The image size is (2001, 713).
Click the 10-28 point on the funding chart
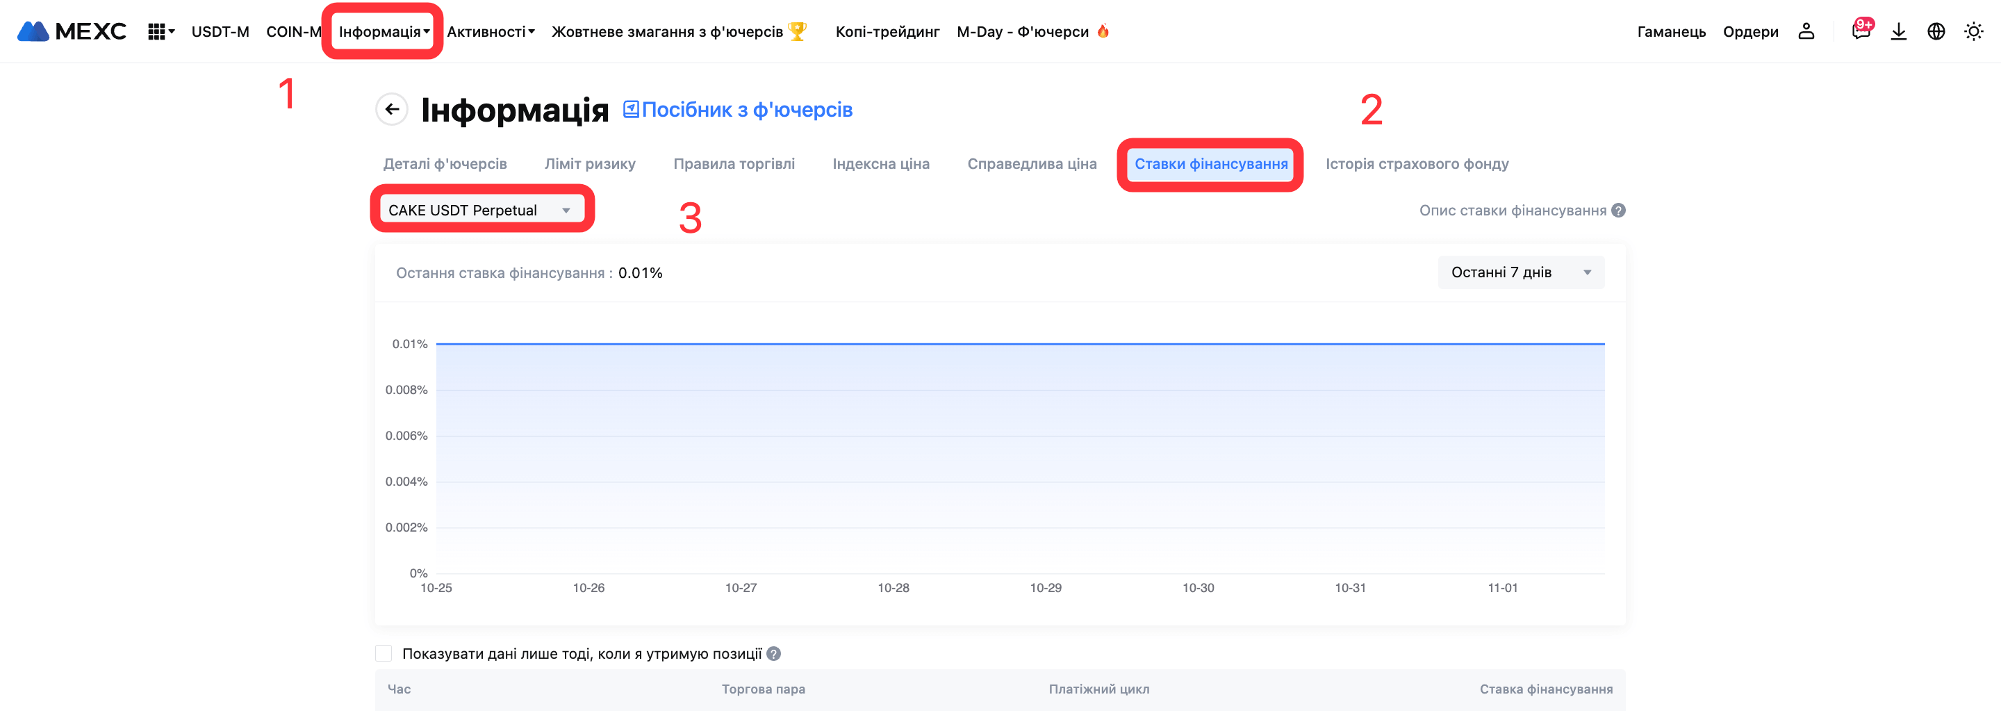894,344
